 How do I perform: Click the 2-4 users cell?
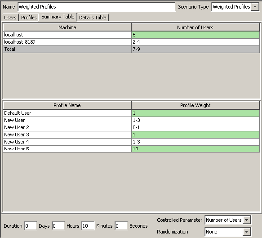click(195, 42)
